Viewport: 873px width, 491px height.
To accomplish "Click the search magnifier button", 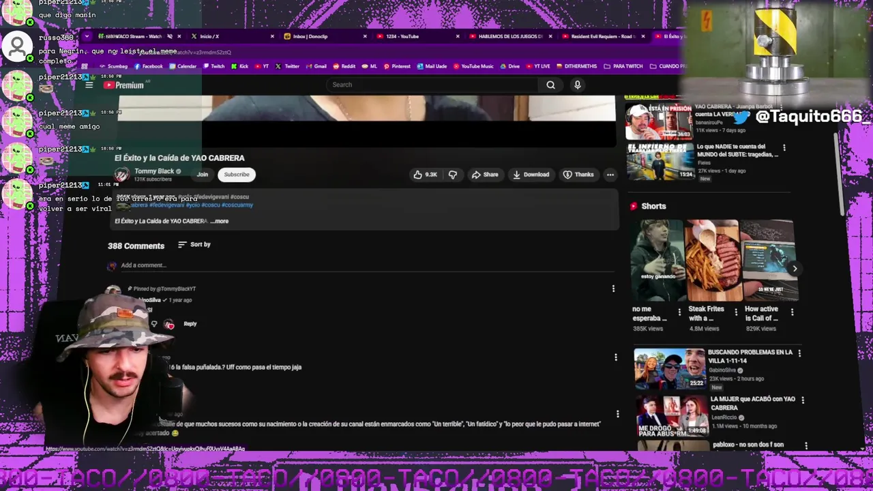I will click(x=550, y=85).
